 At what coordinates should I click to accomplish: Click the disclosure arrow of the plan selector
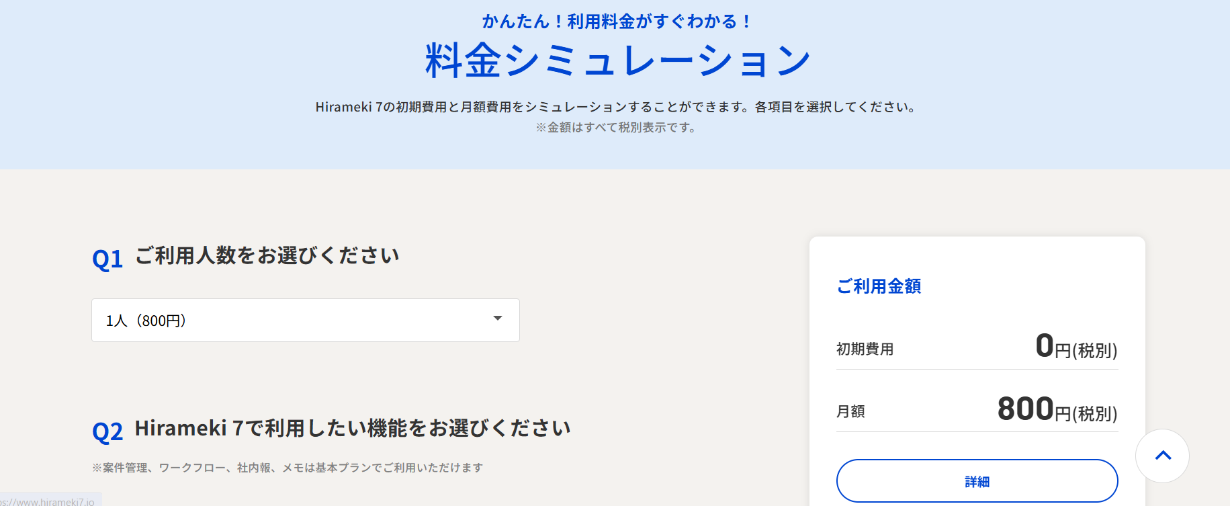coord(497,320)
